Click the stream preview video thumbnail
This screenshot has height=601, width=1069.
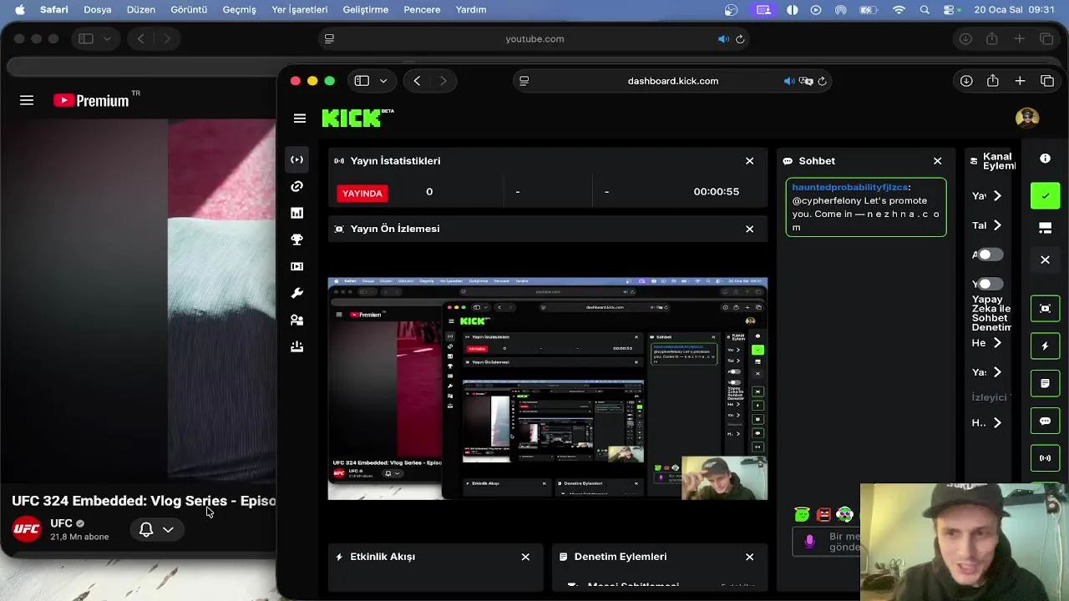pyautogui.click(x=548, y=389)
